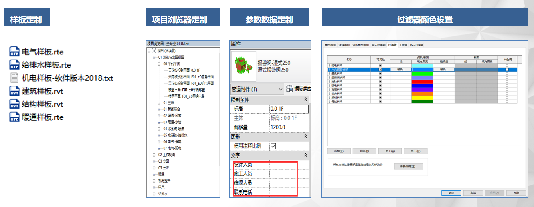Viewport: 534px width, 207px height.
Task: Click the 编辑/新建(E)... button
Action: [x=408, y=166]
